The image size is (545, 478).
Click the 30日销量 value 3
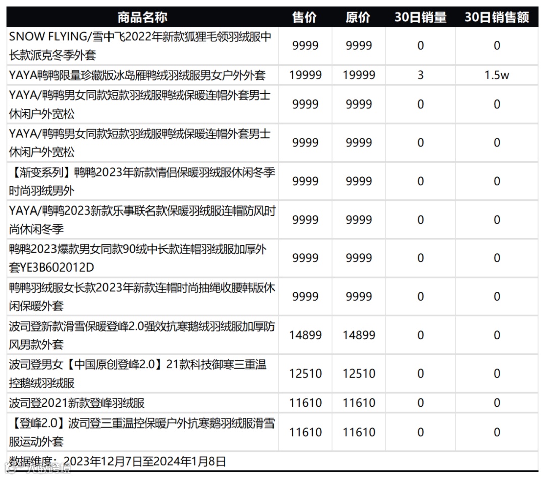(x=420, y=75)
